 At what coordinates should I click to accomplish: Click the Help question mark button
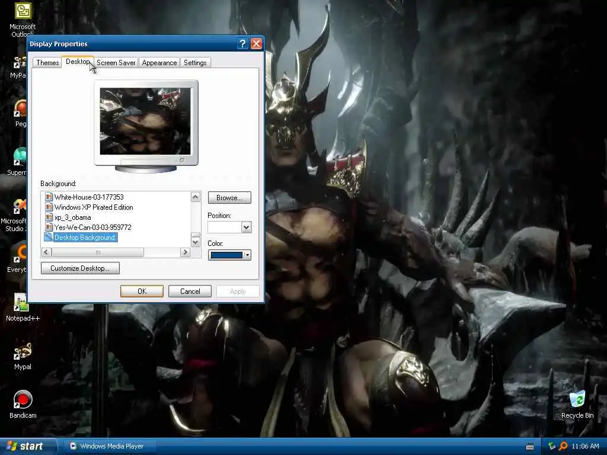[242, 43]
